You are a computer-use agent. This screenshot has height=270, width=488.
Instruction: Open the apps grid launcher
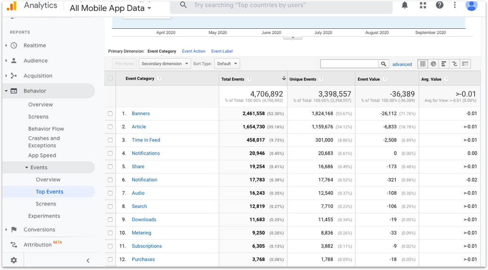[x=423, y=5]
